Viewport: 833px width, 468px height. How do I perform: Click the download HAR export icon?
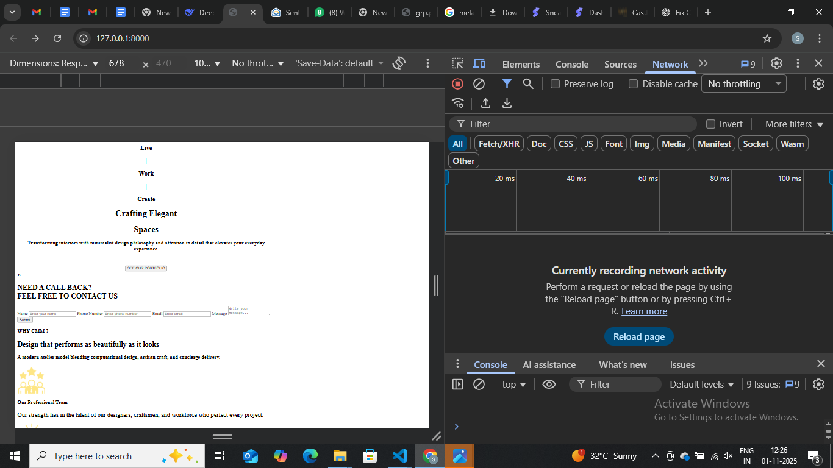pyautogui.click(x=507, y=104)
